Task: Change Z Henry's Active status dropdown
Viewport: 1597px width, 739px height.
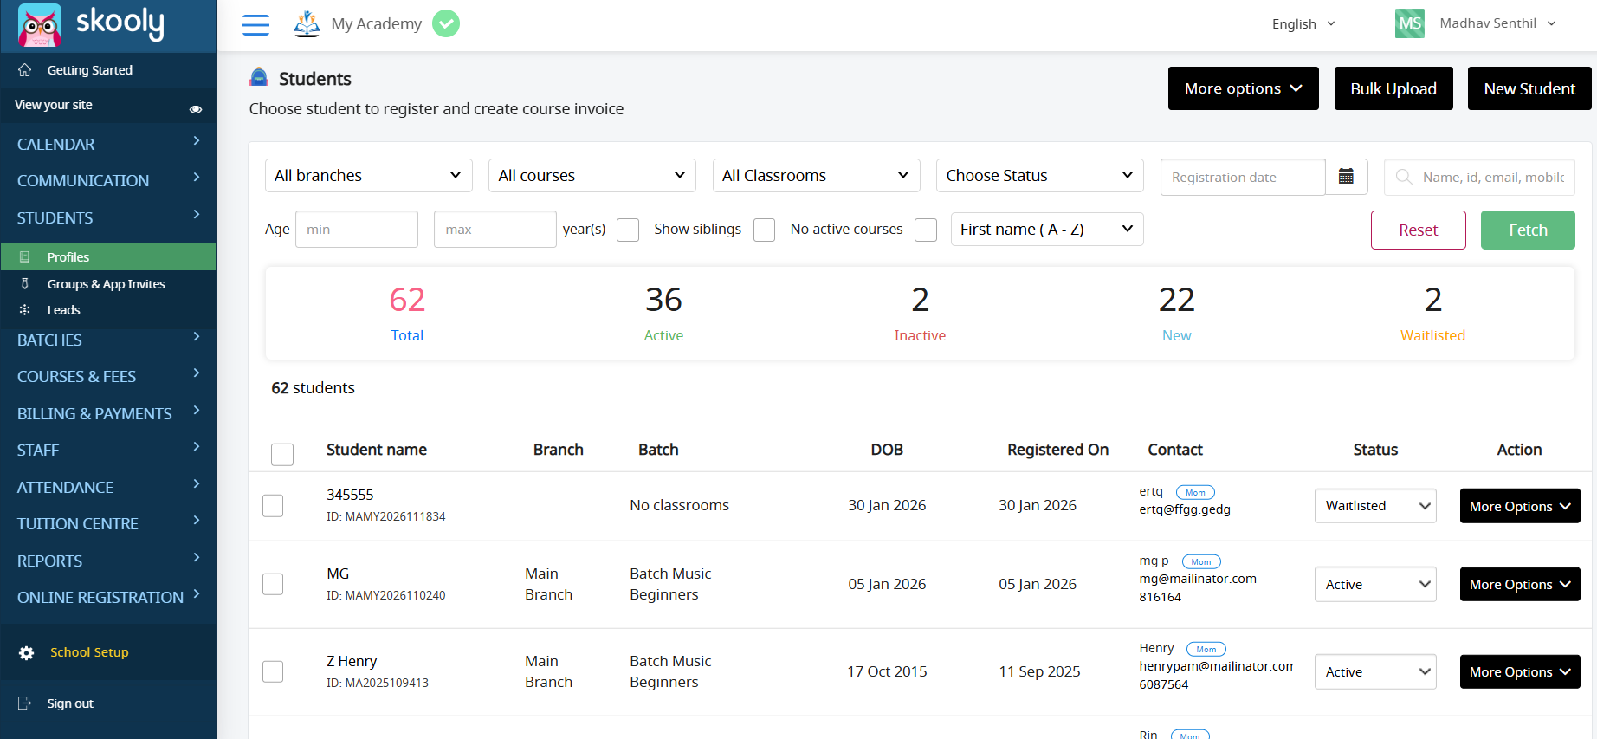Action: pos(1374,672)
